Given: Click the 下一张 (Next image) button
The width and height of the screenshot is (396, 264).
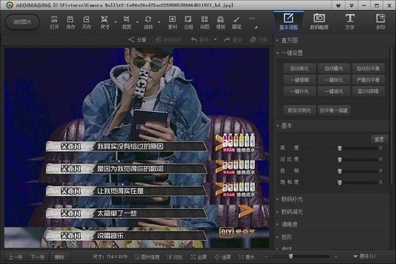Looking at the screenshot, I should pyautogui.click(x=38, y=256).
